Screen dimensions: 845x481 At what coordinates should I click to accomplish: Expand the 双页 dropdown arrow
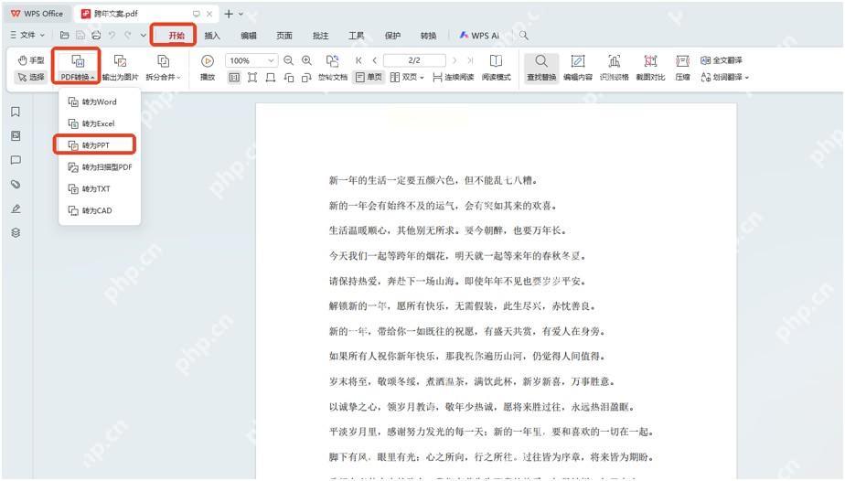click(422, 78)
